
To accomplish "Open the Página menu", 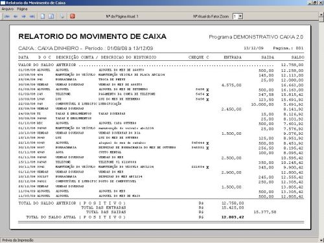I will tap(22, 9).
